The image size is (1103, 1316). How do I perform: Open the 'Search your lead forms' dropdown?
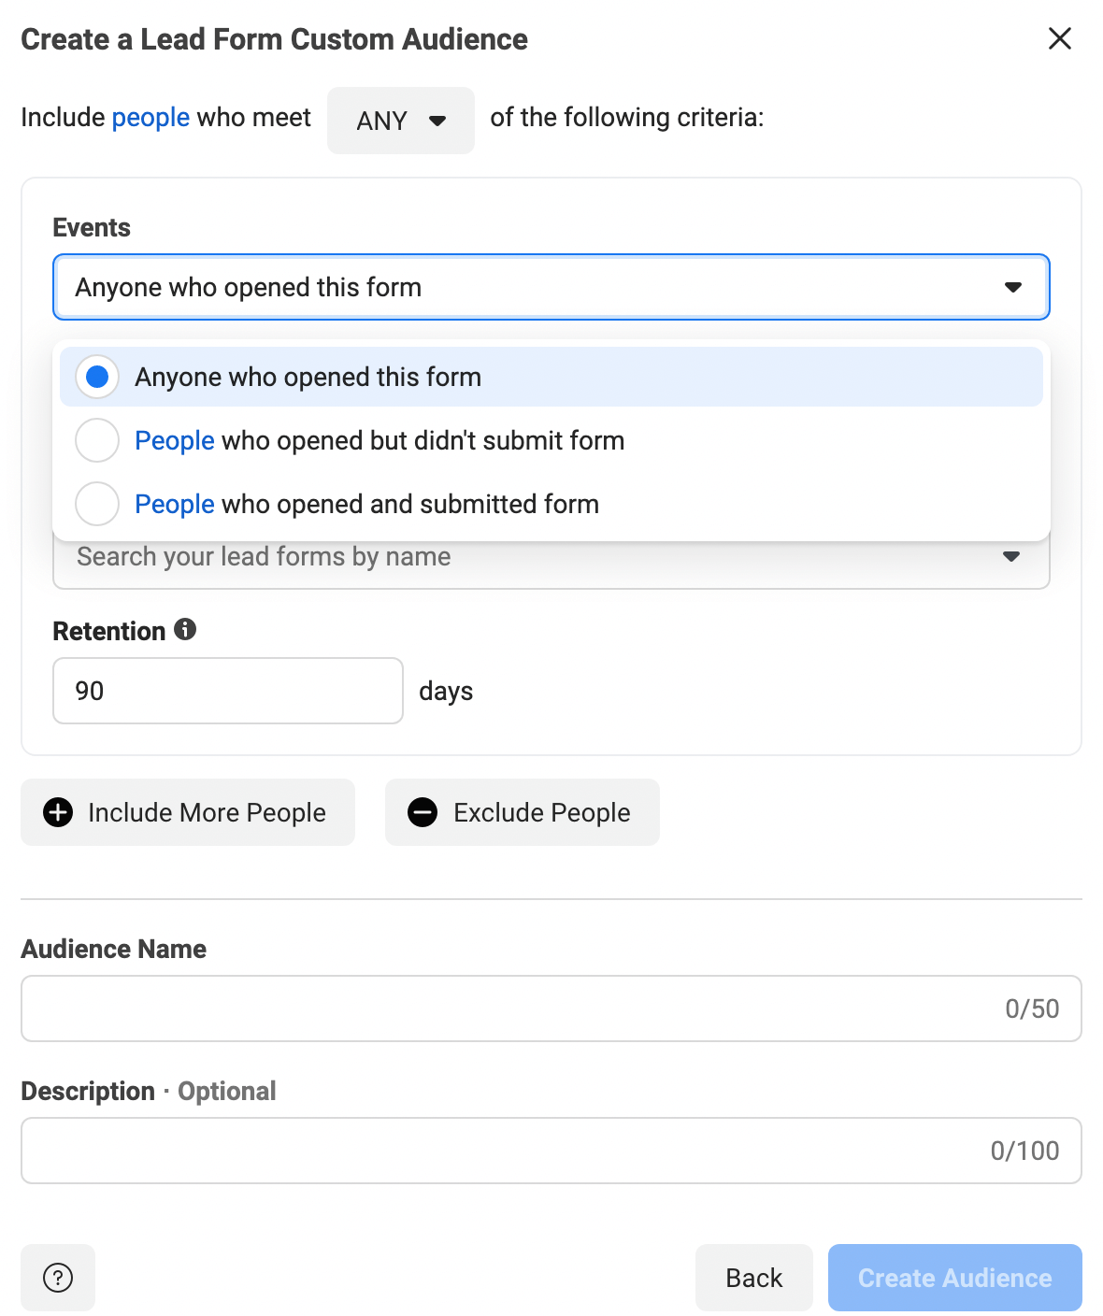tap(551, 561)
